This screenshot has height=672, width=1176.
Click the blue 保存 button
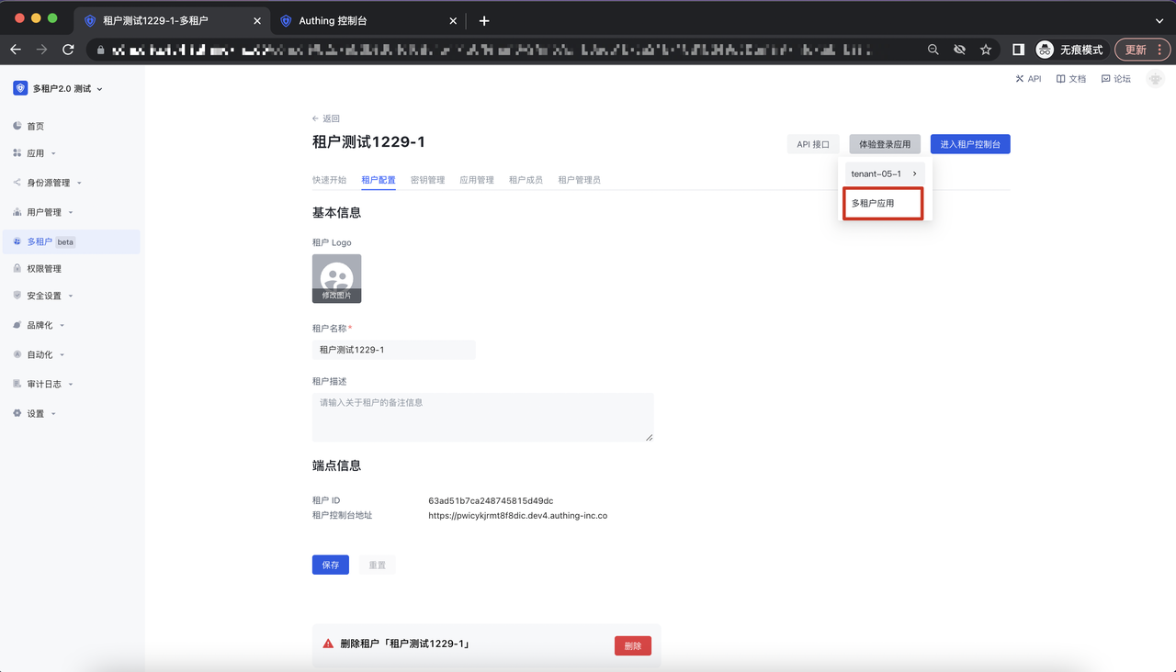pos(330,565)
